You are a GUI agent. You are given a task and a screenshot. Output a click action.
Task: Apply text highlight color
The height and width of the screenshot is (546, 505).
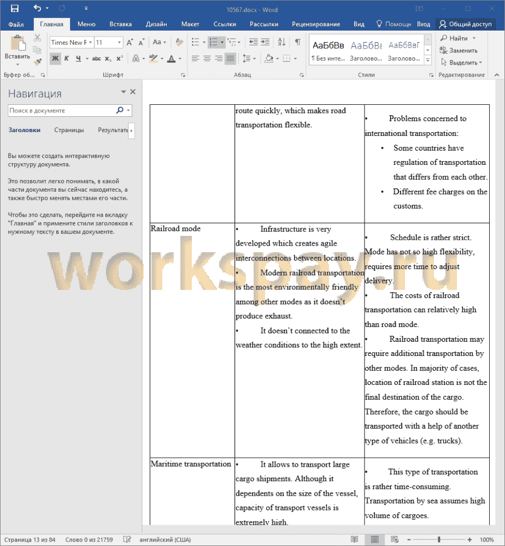[x=153, y=58]
